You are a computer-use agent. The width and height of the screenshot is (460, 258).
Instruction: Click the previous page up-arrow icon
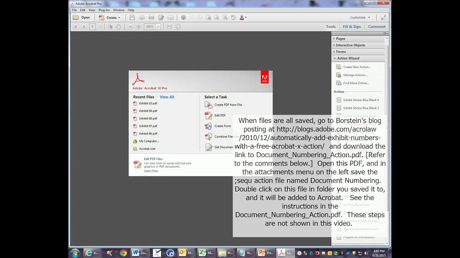[75, 27]
